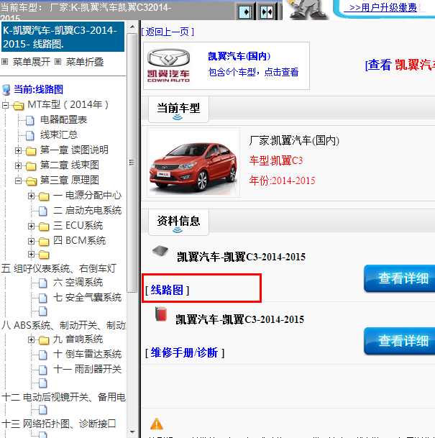Select 十三 网络拓扑图、诊断接口 item

click(x=59, y=424)
